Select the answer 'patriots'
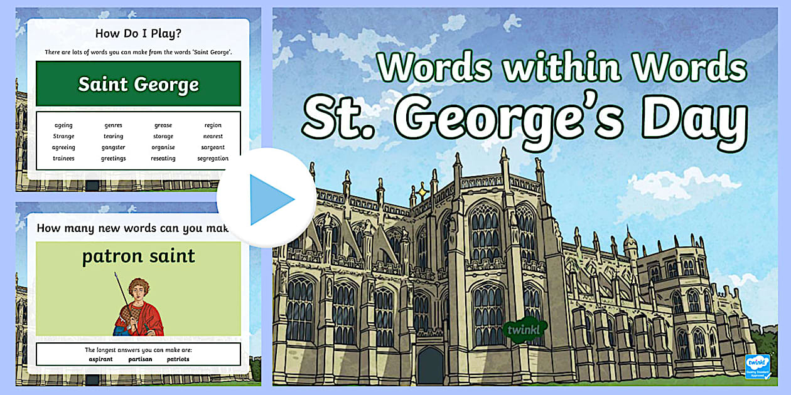791x395 pixels. pos(178,359)
